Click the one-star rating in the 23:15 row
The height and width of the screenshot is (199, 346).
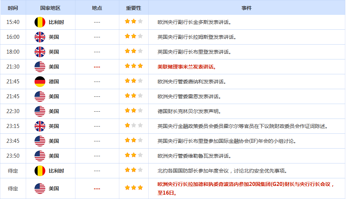pyautogui.click(x=133, y=126)
